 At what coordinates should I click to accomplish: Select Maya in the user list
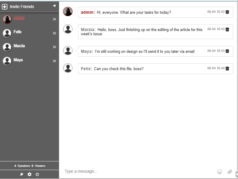click(18, 60)
